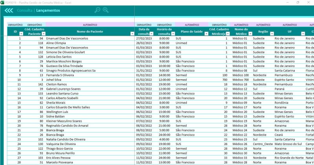314x165 pixels.
Task: Select cell Reginaldo Candido Do Amaral
Action: coord(90,126)
